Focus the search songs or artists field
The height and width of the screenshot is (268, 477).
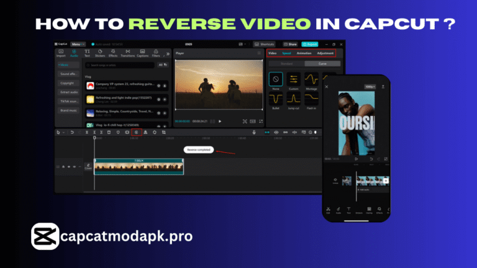[120, 65]
